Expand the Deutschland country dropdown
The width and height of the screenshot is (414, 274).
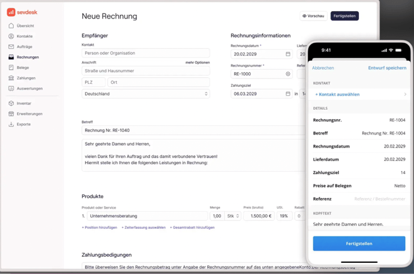206,94
